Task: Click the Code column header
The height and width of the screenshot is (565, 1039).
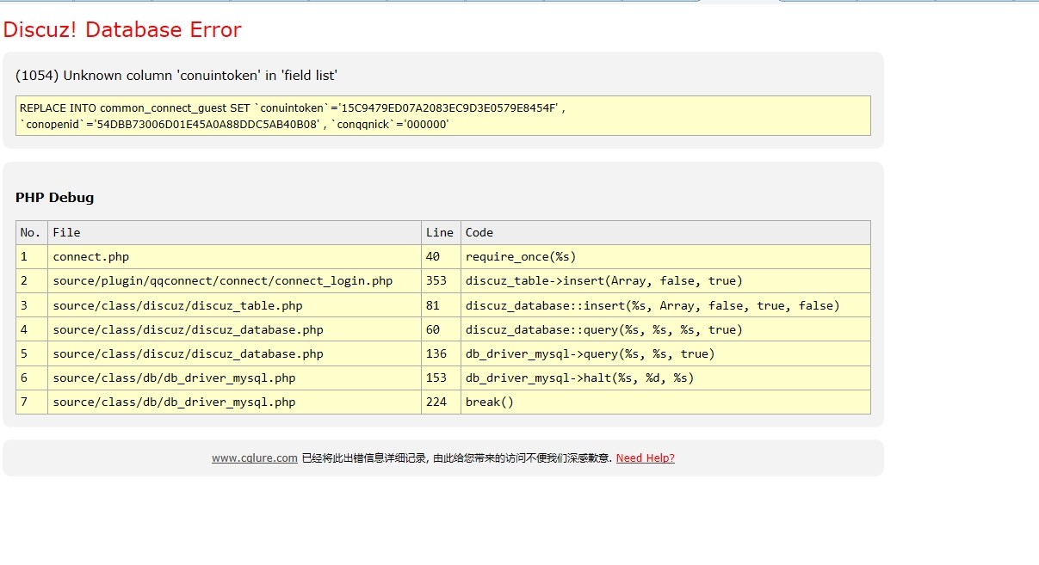Action: tap(479, 232)
